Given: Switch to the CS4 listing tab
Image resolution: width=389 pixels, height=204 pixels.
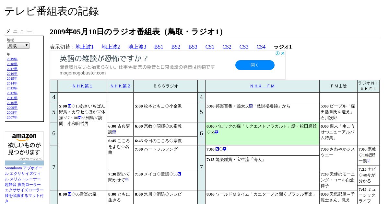Looking at the screenshot, I should click(x=261, y=47).
